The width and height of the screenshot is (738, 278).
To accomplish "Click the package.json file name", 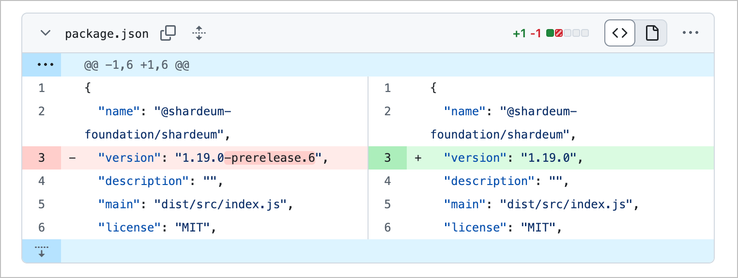I will coord(107,34).
